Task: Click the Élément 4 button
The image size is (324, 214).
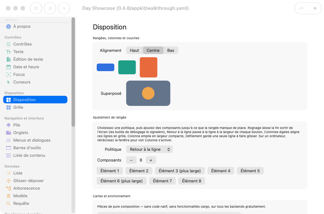Action: (x=221, y=171)
